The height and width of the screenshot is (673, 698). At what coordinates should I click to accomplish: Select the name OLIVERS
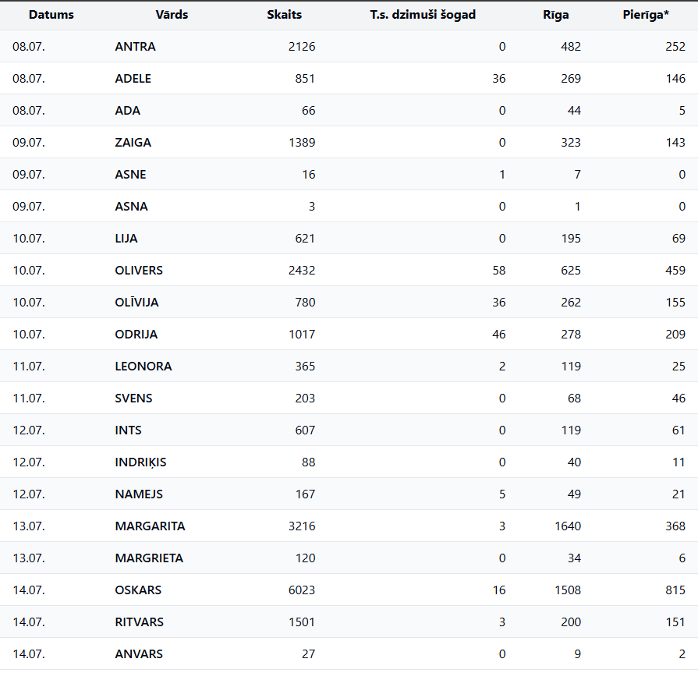click(139, 270)
